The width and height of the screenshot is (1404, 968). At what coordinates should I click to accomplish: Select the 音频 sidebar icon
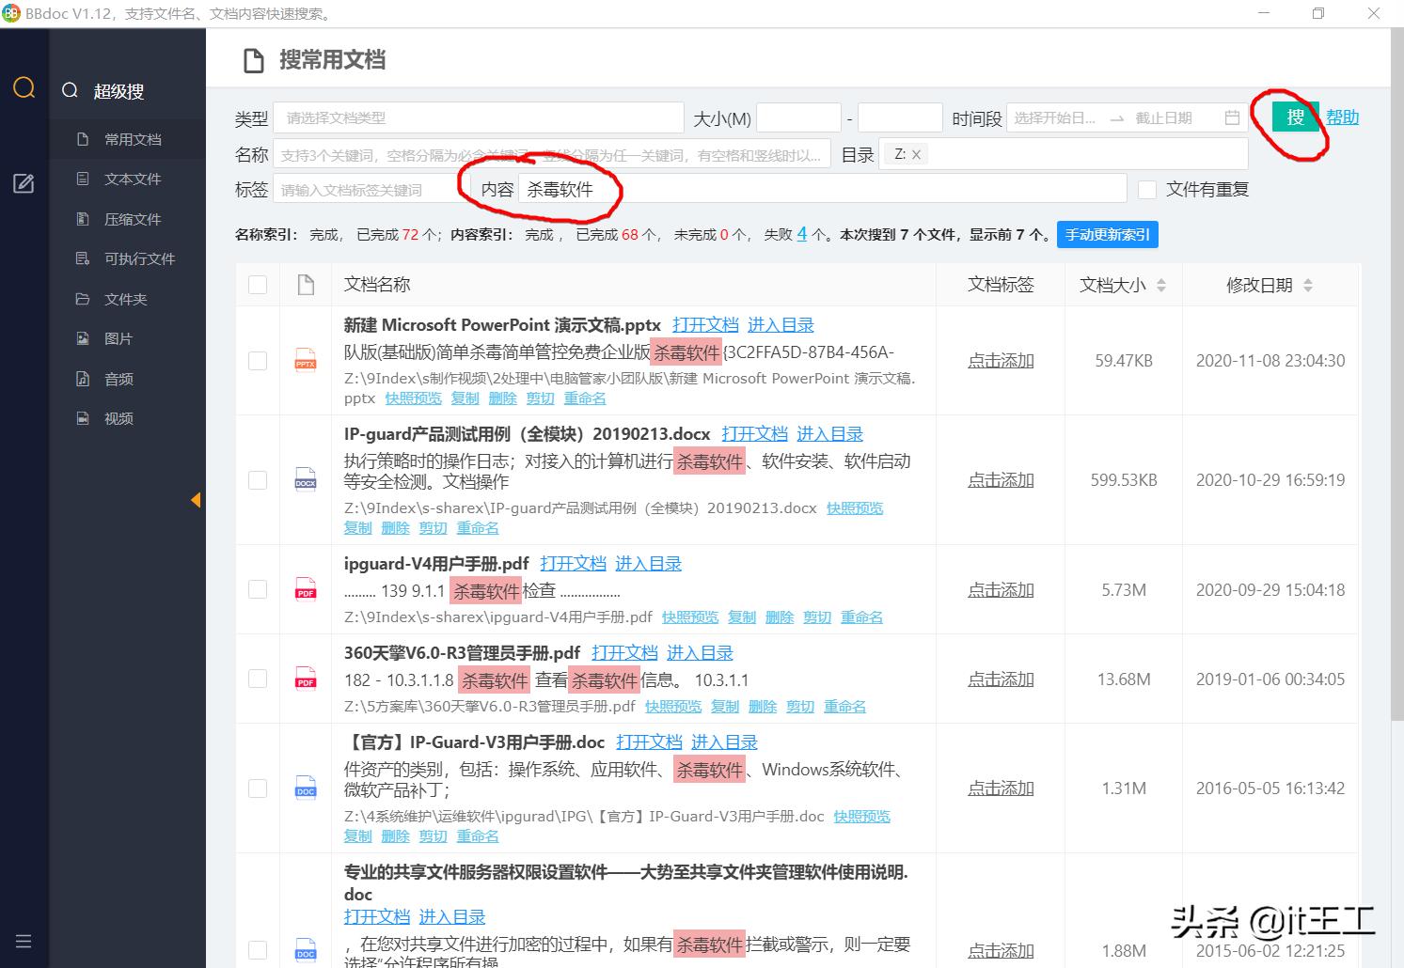(83, 379)
